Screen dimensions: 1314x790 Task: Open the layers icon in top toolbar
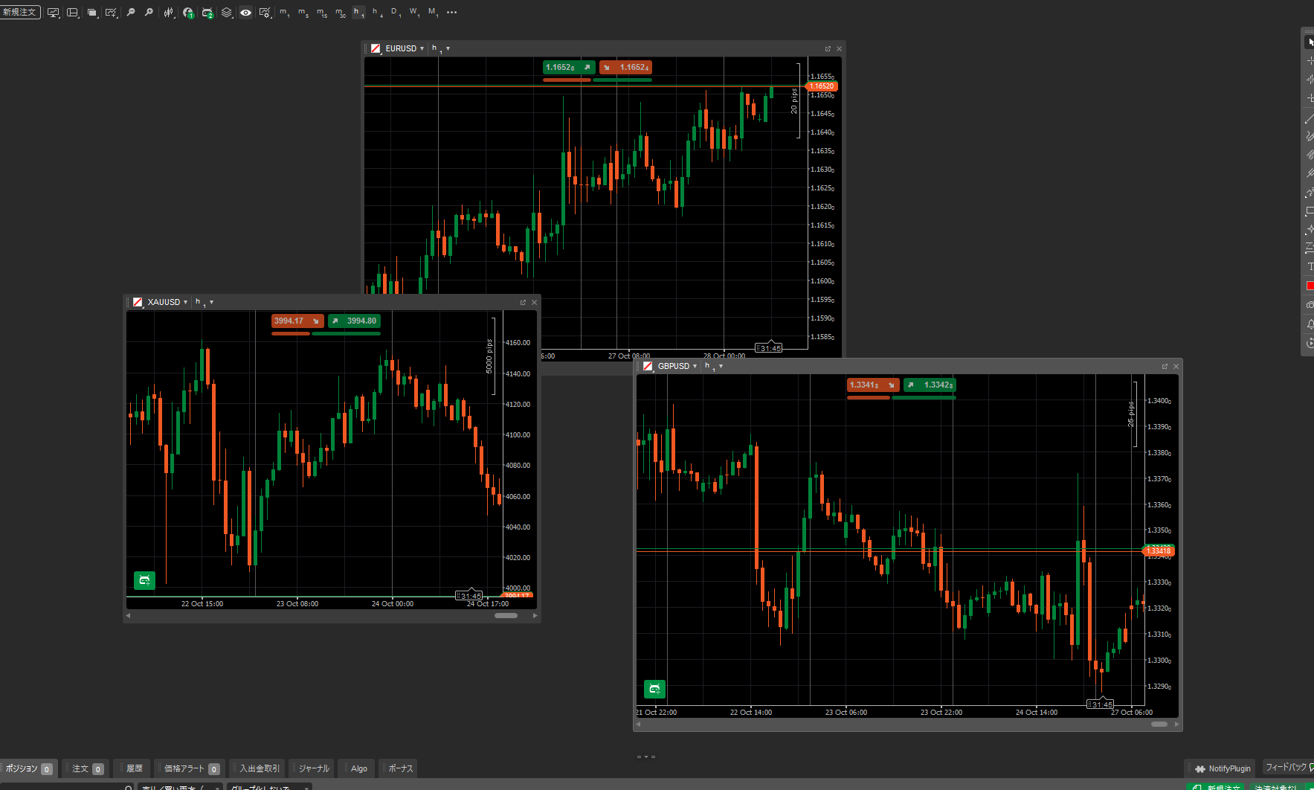click(227, 13)
